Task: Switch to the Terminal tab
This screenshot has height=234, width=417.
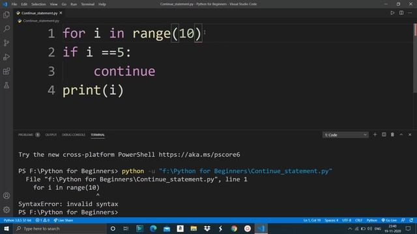Action: 98,135
